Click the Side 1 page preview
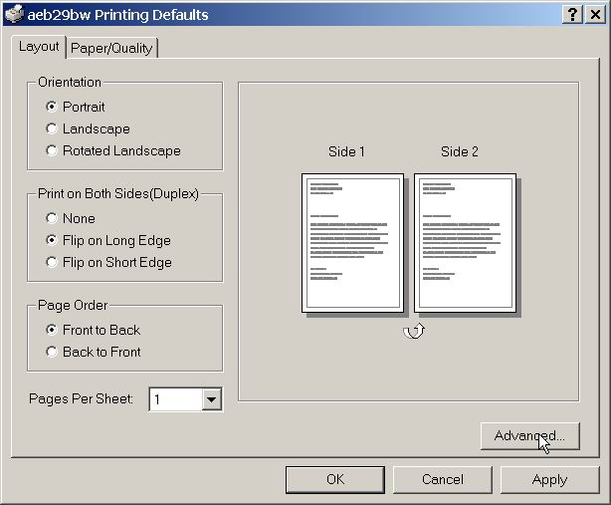 (x=352, y=243)
